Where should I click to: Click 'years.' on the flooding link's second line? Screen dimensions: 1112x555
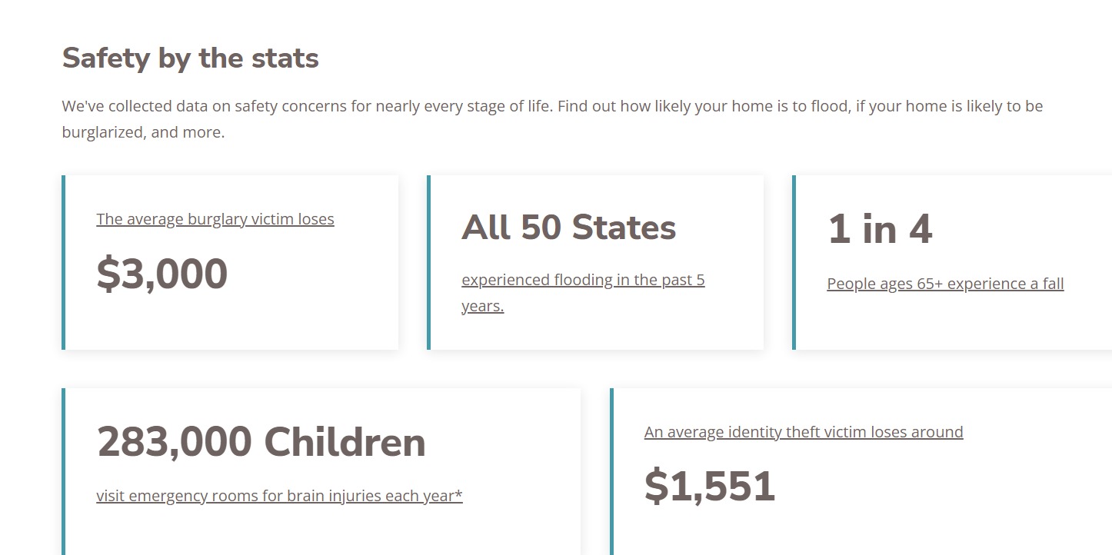click(483, 306)
